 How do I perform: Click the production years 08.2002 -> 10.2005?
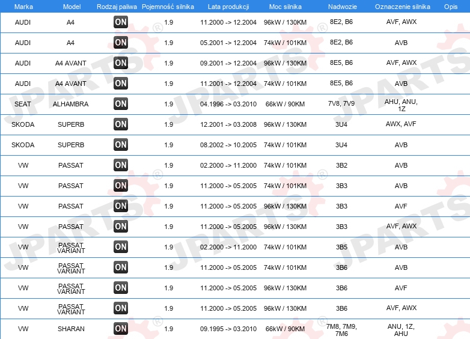[228, 145]
